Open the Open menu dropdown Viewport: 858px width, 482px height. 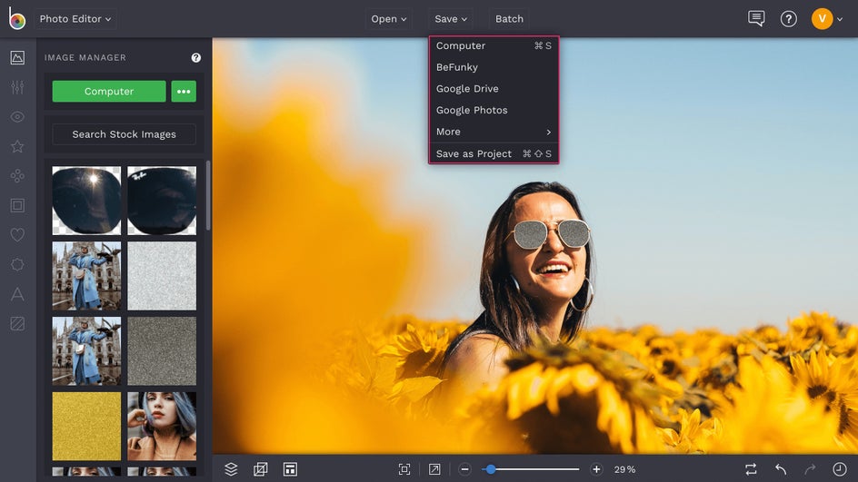389,18
